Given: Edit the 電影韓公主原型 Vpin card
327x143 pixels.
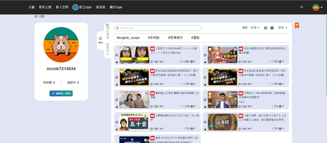Looking at the screenshot, I should pos(117,100).
